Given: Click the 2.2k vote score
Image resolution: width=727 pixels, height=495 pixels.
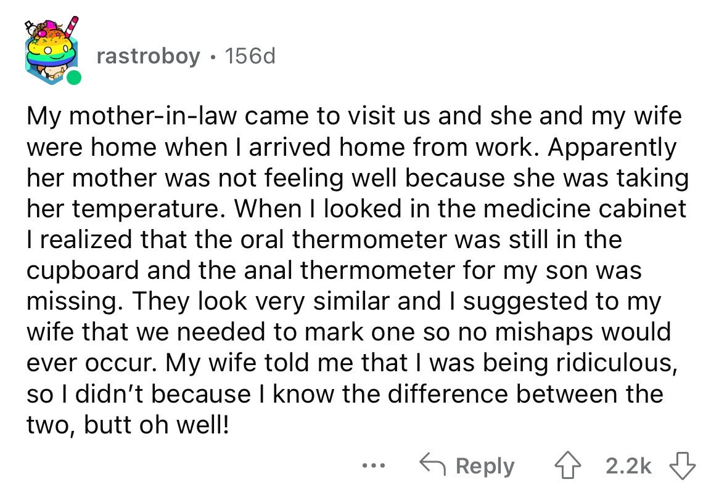Looking at the screenshot, I should (628, 466).
